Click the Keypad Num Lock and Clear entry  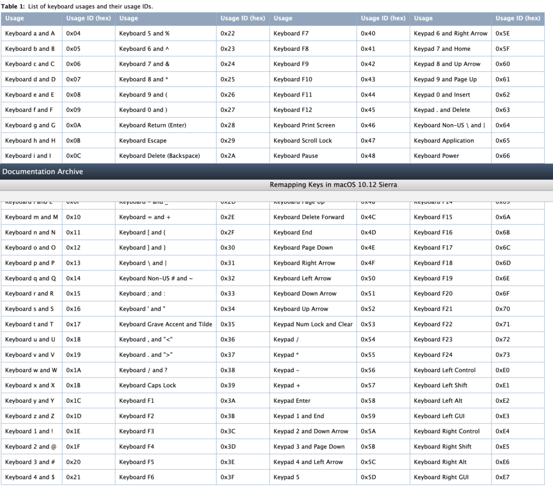click(313, 325)
